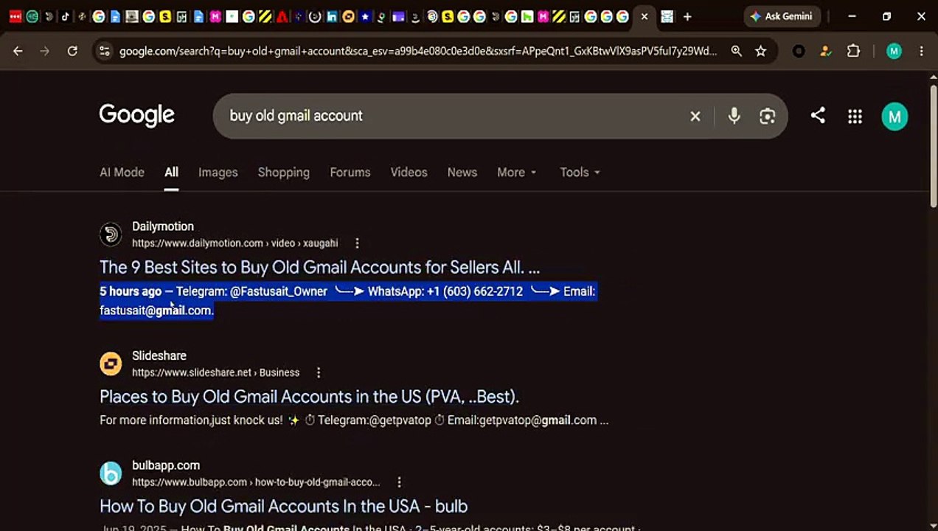Screen dimensions: 938x531
Task: Open the Chrome three-dot menu
Action: (921, 51)
